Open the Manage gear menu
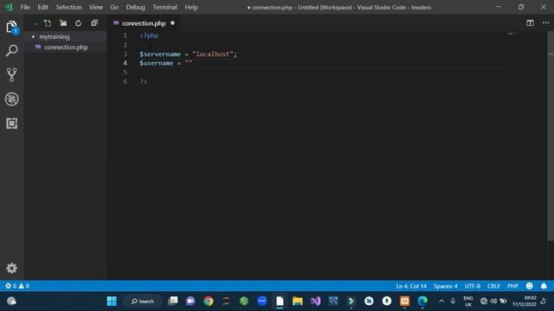554x311 pixels. pos(11,269)
